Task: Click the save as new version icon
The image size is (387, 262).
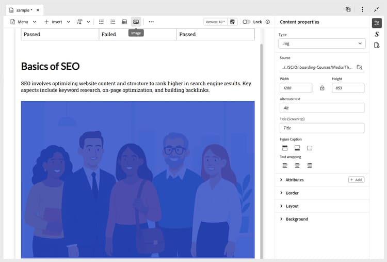Action: tap(233, 22)
